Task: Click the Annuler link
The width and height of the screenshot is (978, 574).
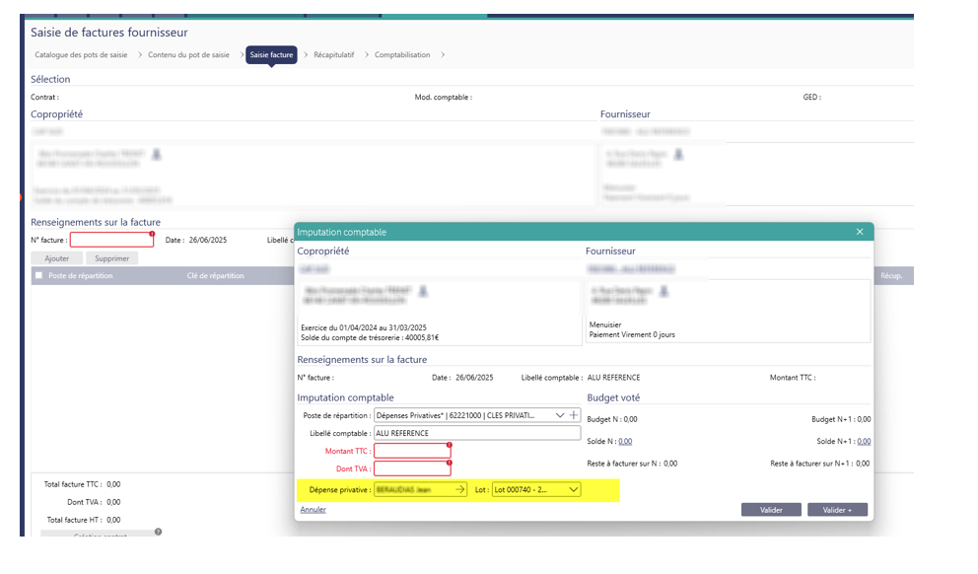Action: (313, 510)
